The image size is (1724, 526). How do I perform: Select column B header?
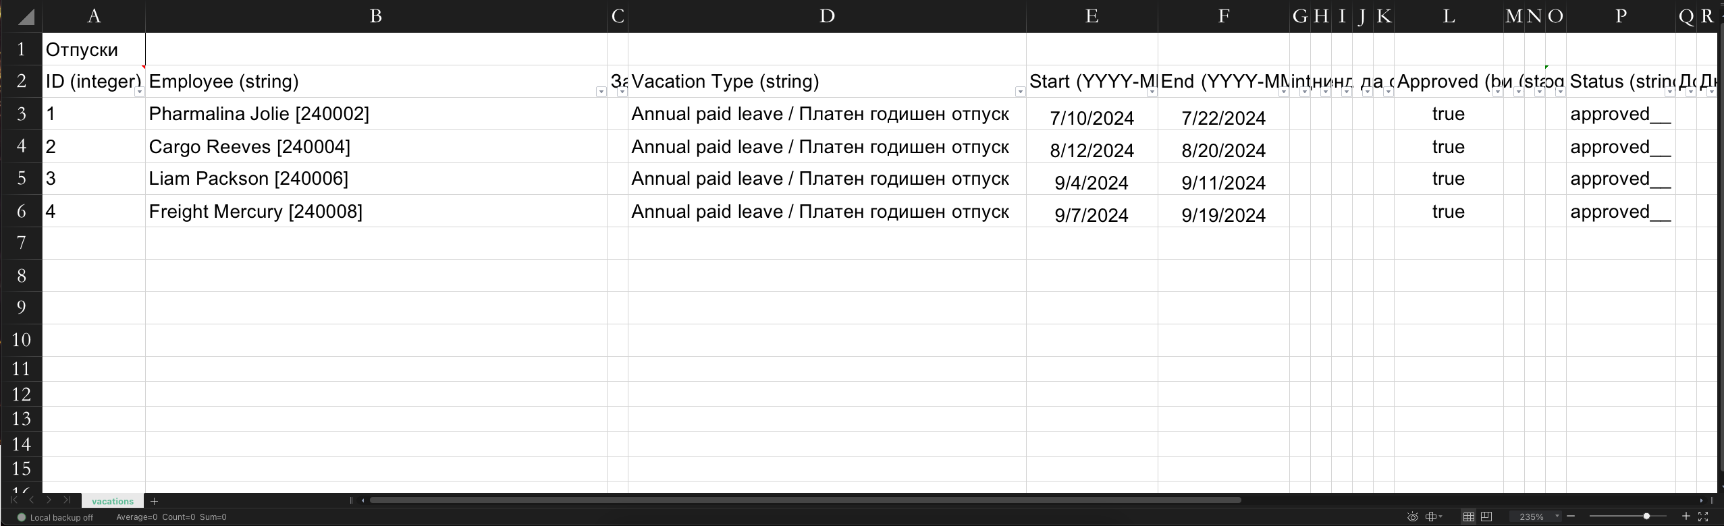pyautogui.click(x=376, y=16)
